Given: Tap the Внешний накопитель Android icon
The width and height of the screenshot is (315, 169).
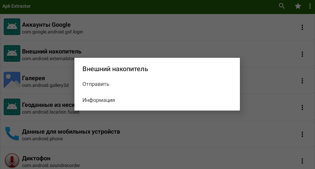Looking at the screenshot, I should [12, 53].
